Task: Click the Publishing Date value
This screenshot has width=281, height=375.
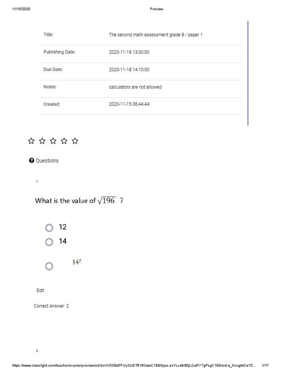Action: pyautogui.click(x=129, y=52)
